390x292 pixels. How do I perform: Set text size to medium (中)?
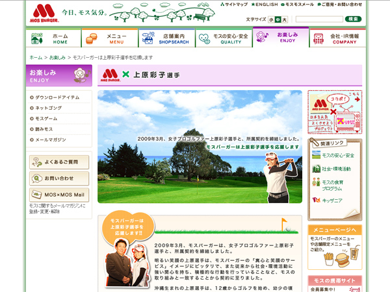(278, 19)
